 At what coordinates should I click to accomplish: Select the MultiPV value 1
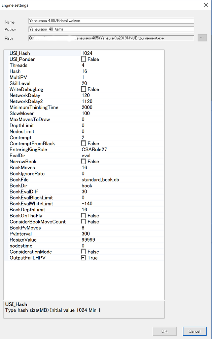click(x=83, y=77)
